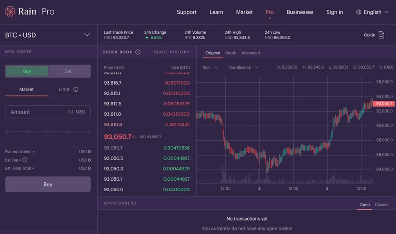
Task: Open the Candlestick chart type dropdown
Action: pos(244,67)
